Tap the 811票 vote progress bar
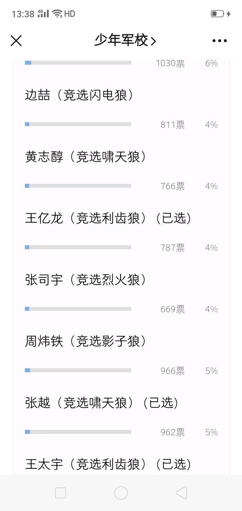 click(x=78, y=124)
